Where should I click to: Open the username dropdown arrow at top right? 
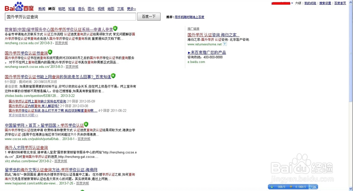(292, 4)
